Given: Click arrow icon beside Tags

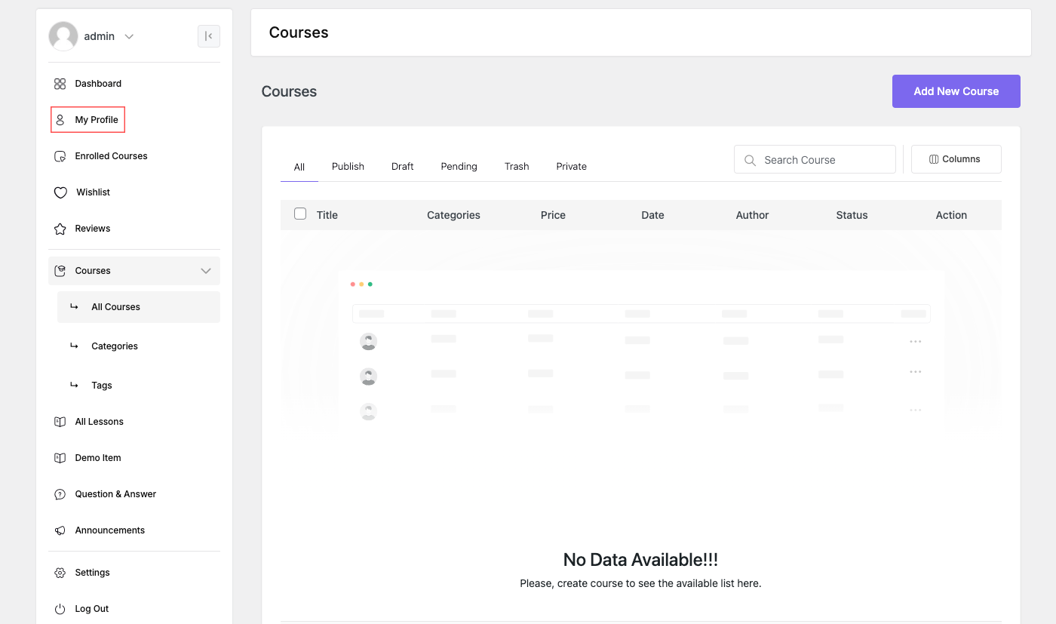Looking at the screenshot, I should tap(74, 385).
